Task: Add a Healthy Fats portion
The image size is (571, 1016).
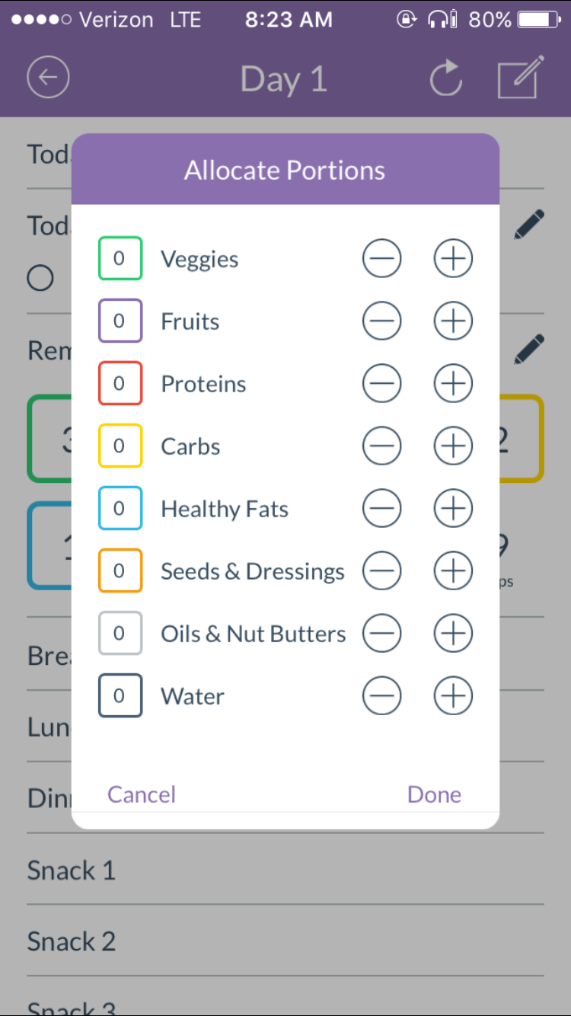Action: point(453,509)
